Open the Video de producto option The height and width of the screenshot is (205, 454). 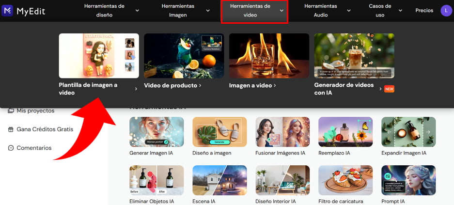pyautogui.click(x=184, y=56)
